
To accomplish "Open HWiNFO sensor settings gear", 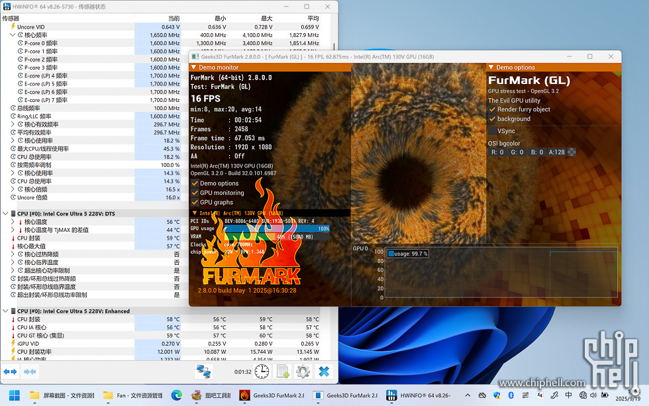I will 303,372.
